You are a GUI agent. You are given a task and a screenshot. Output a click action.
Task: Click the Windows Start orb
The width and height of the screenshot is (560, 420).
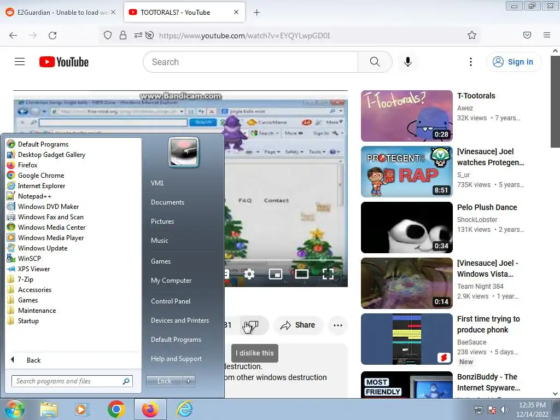(14, 409)
